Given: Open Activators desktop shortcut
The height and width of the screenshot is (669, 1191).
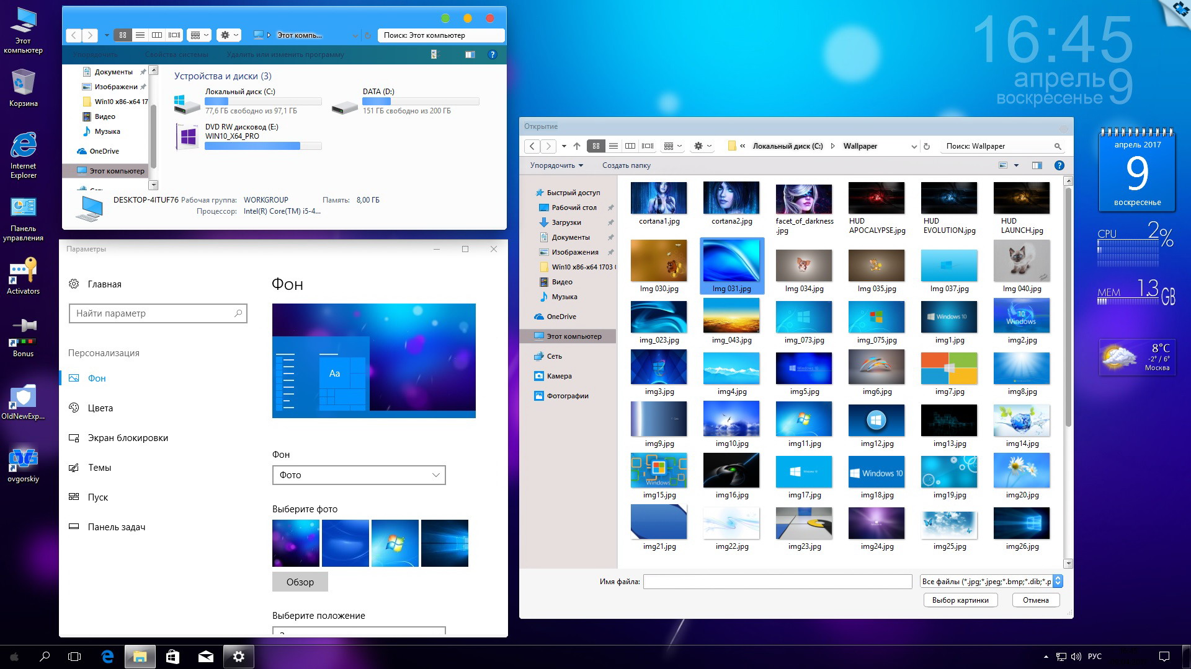Looking at the screenshot, I should tap(23, 276).
